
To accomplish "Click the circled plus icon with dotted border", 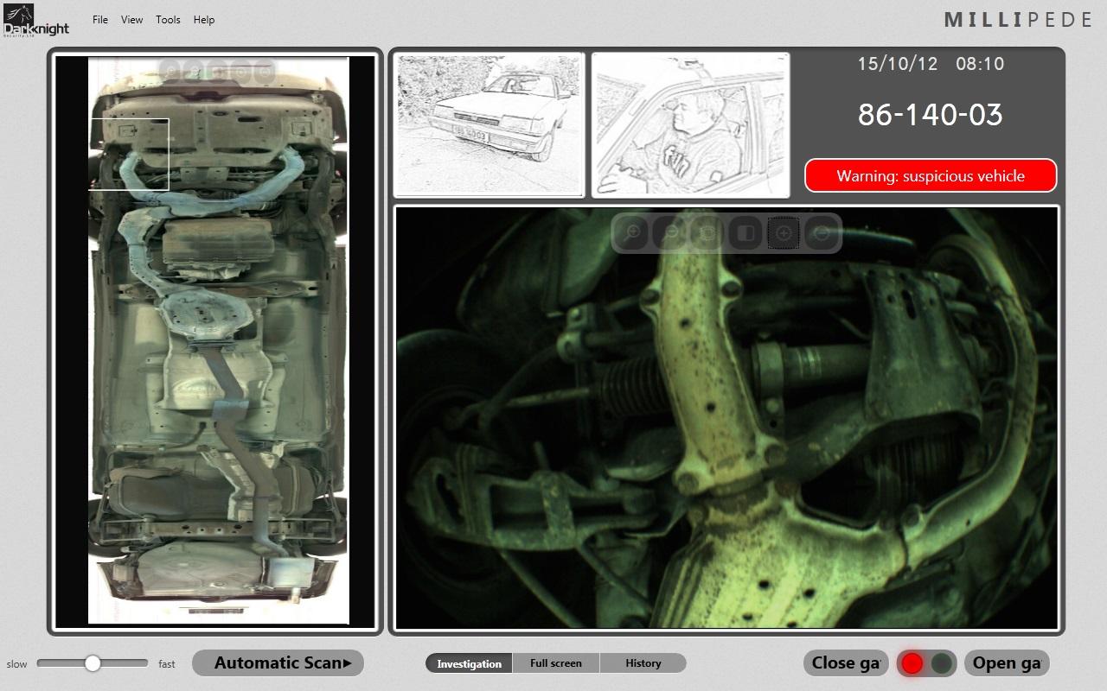I will [784, 233].
